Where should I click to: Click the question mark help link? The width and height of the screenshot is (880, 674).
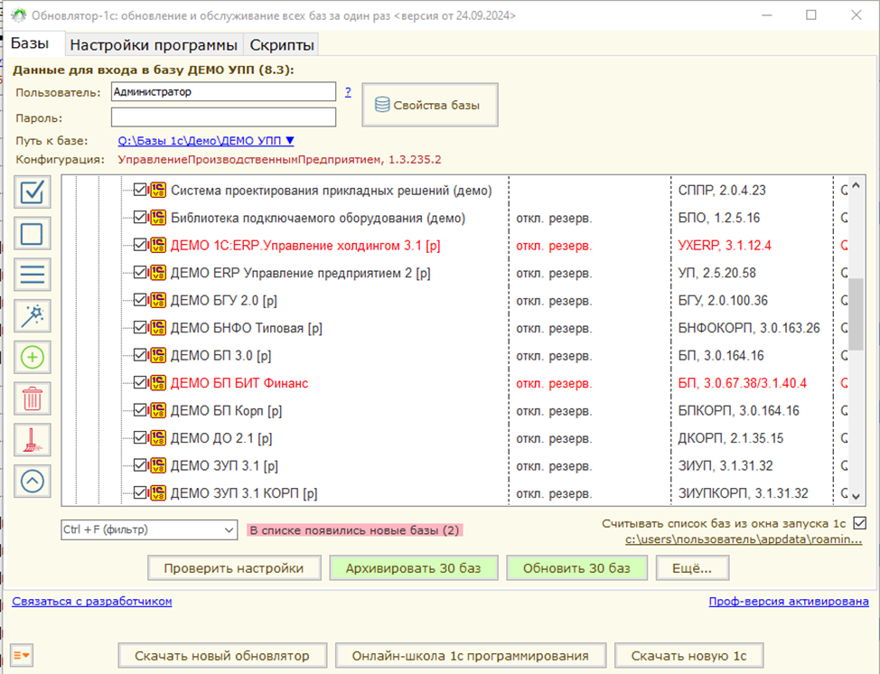pyautogui.click(x=348, y=91)
